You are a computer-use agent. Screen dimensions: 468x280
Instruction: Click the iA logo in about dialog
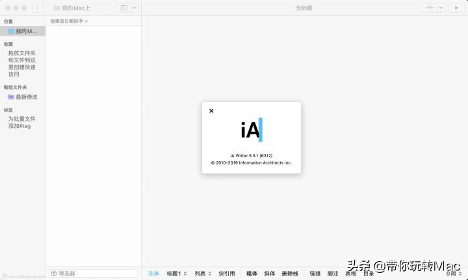coord(252,130)
